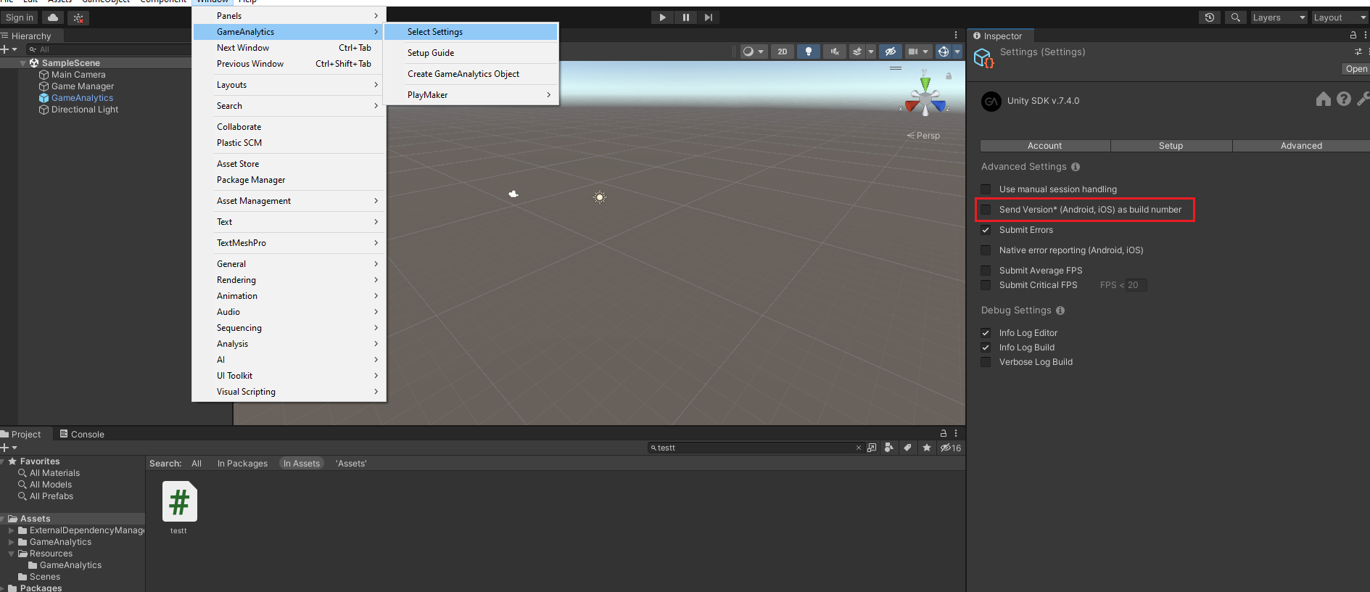Viewport: 1370px width, 592px height.
Task: Toggle scene effects (skybox/fx) icon
Action: [857, 52]
